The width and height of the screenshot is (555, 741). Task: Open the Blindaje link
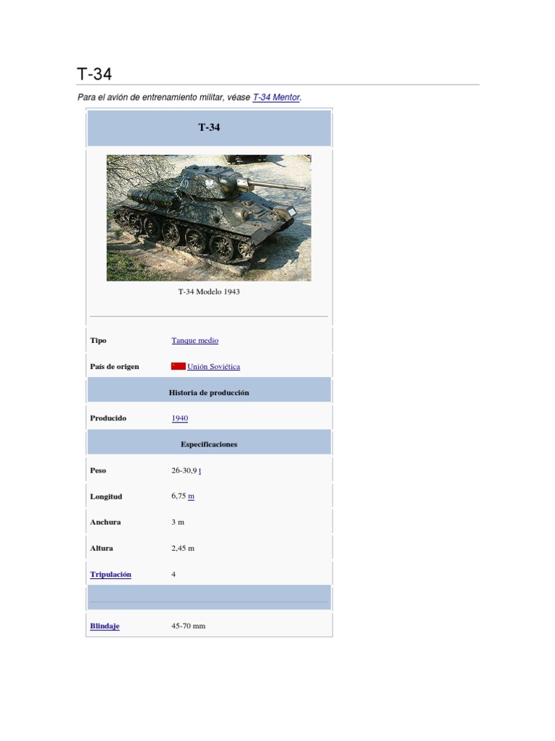point(105,626)
